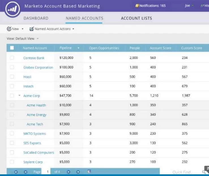Check the Acme Energy row checkbox

coord(12,114)
